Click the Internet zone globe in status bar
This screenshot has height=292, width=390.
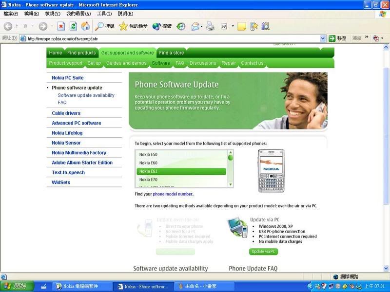point(335,276)
